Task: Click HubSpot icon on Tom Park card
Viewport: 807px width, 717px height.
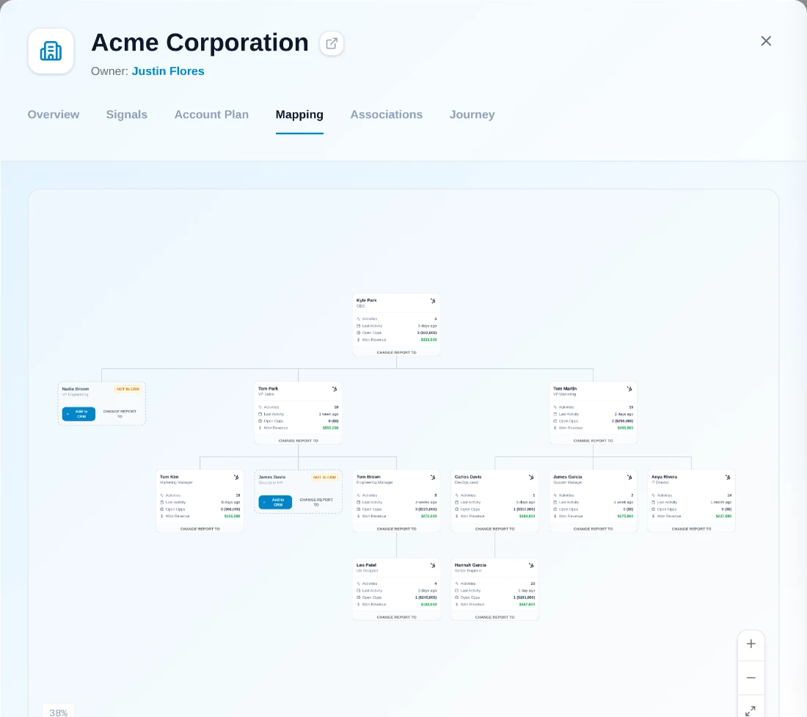Action: [x=335, y=389]
